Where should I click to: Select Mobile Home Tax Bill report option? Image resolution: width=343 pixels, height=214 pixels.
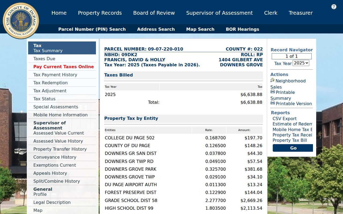click(292, 129)
